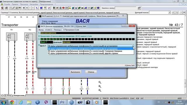187x105 pixels.
Task: Go to the previous page with the left arrow
Action: (27, 8)
